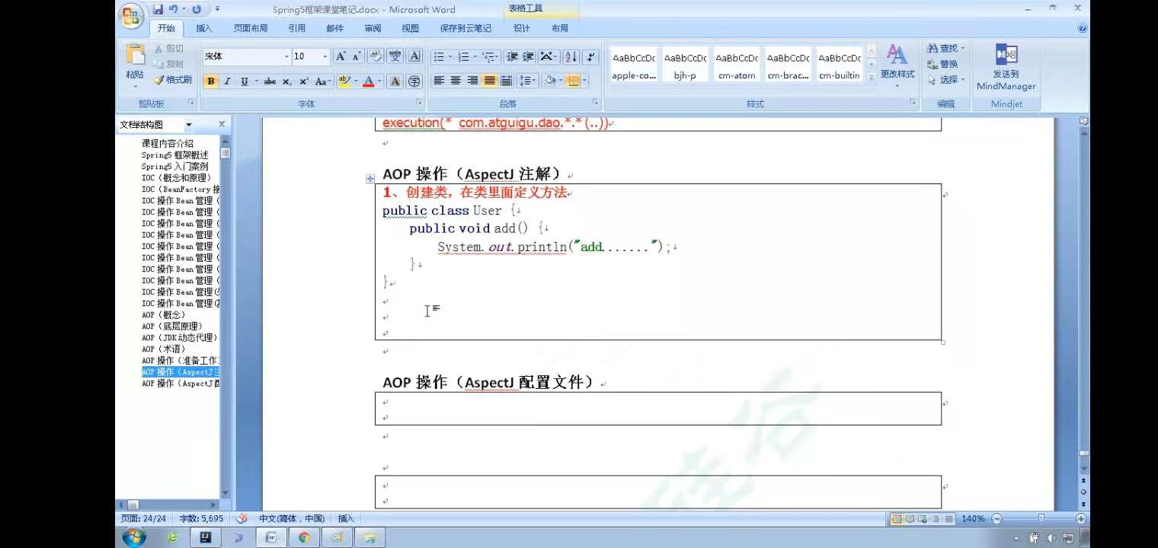Click the Office button logo

131,16
